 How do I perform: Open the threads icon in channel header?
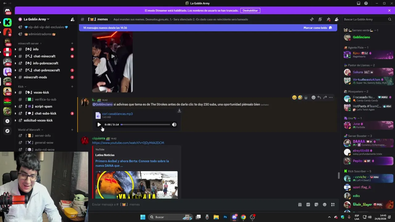click(312, 19)
